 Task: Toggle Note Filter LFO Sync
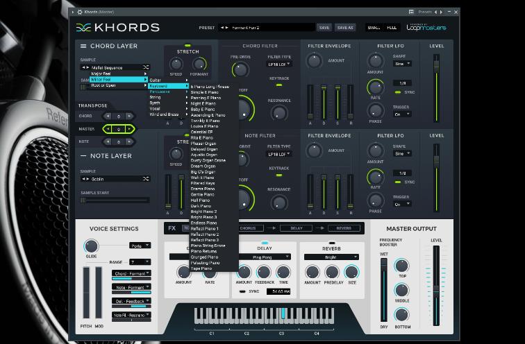pos(398,182)
